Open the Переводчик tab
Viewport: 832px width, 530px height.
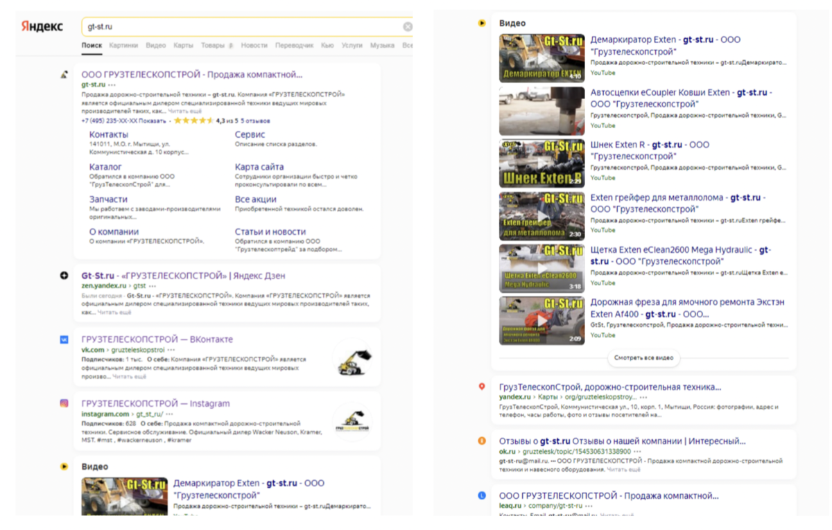point(294,46)
